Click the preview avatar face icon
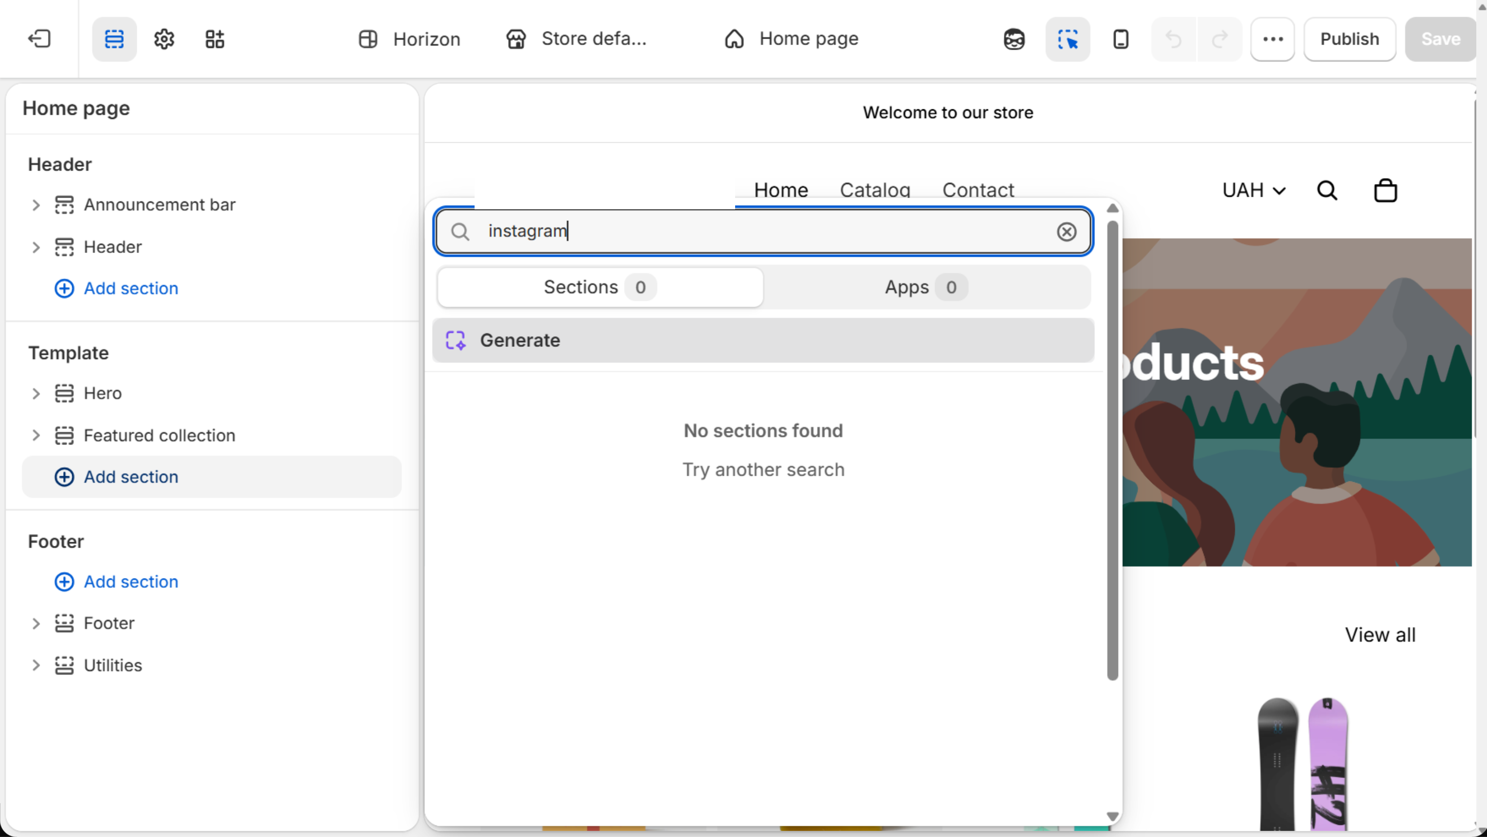The width and height of the screenshot is (1487, 837). tap(1014, 39)
